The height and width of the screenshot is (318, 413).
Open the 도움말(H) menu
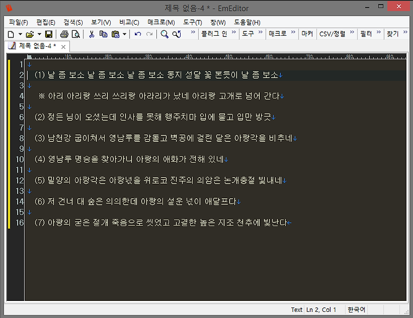pyautogui.click(x=247, y=23)
